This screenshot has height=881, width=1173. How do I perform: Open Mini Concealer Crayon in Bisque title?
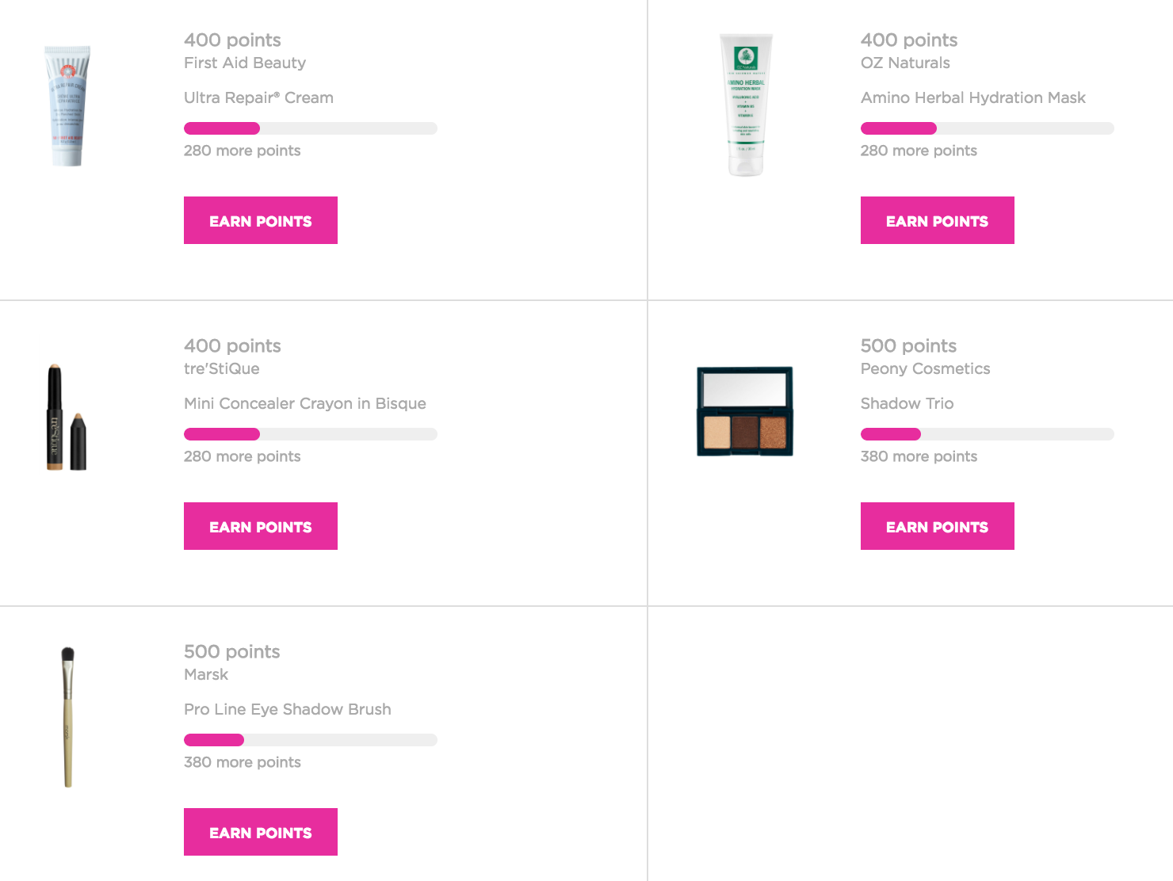click(305, 403)
